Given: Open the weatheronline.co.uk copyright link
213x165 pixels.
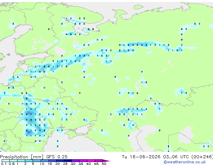Looking at the screenshot, I should 185,162.
